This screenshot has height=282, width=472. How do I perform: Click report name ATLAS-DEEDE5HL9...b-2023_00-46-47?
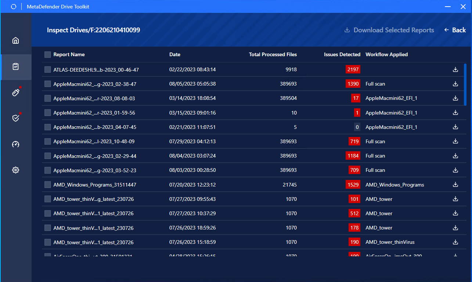pyautogui.click(x=96, y=69)
